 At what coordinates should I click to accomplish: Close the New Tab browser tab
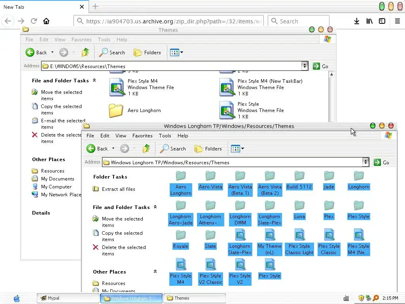coord(82,7)
